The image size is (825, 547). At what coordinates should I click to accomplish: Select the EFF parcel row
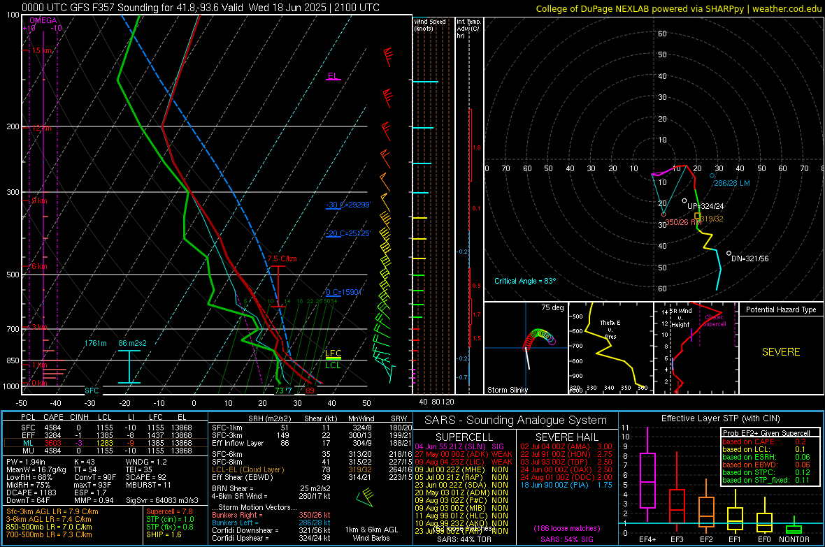click(105, 435)
